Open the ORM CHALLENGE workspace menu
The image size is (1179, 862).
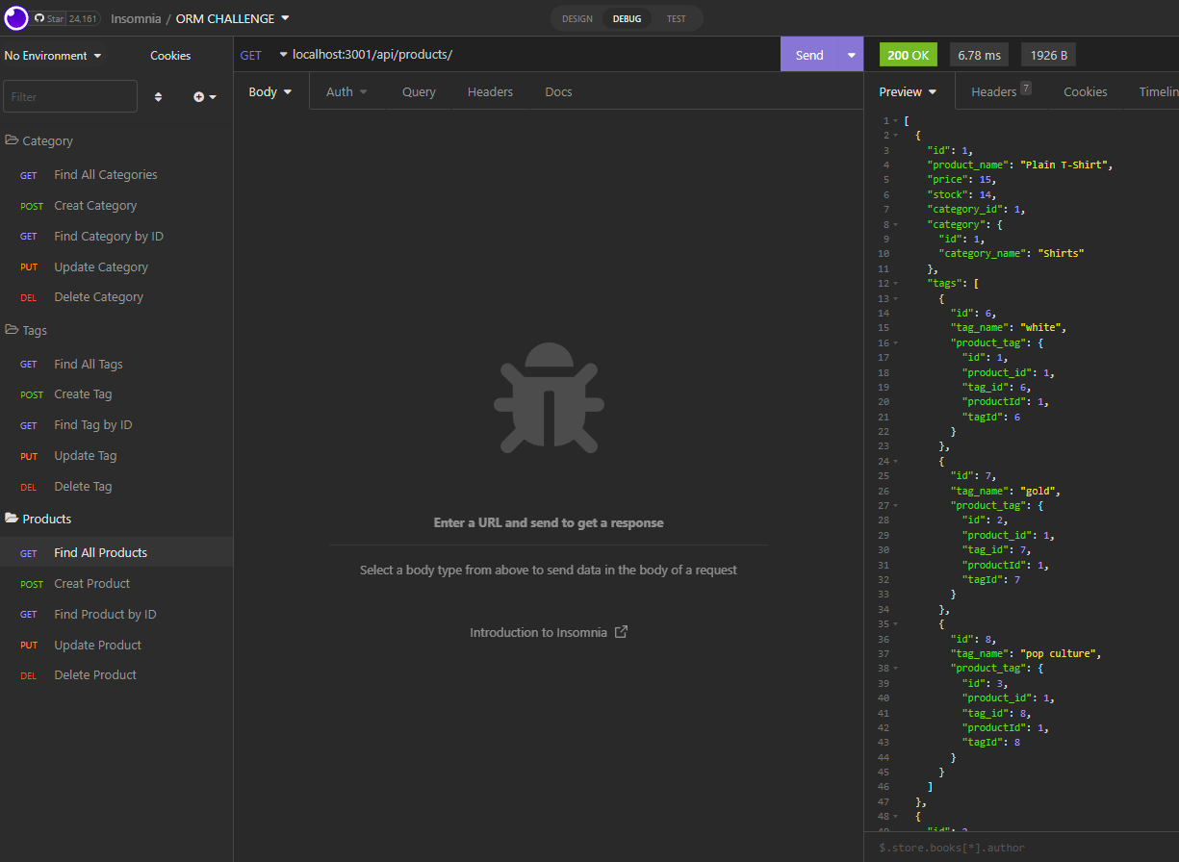click(x=241, y=17)
